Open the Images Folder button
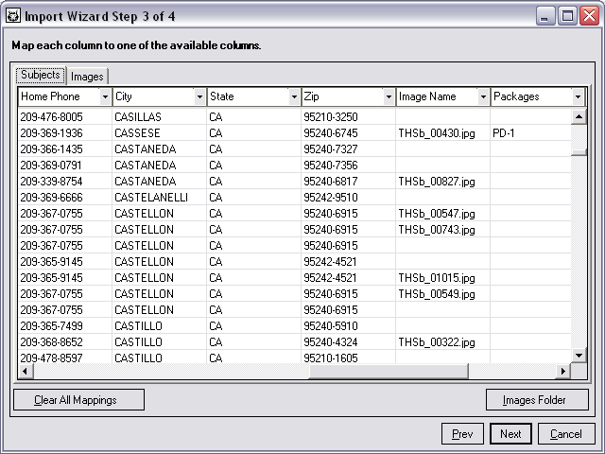The image size is (605, 454). coord(536,400)
